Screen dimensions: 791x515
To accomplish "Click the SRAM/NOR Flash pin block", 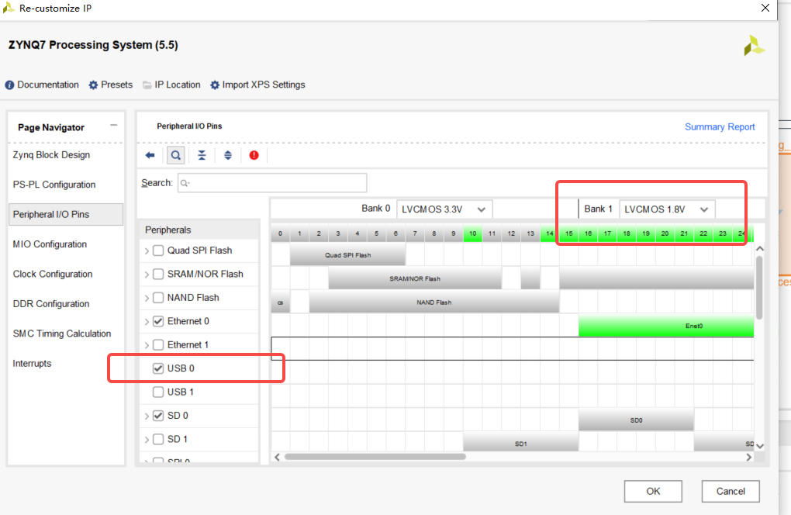I will point(415,278).
